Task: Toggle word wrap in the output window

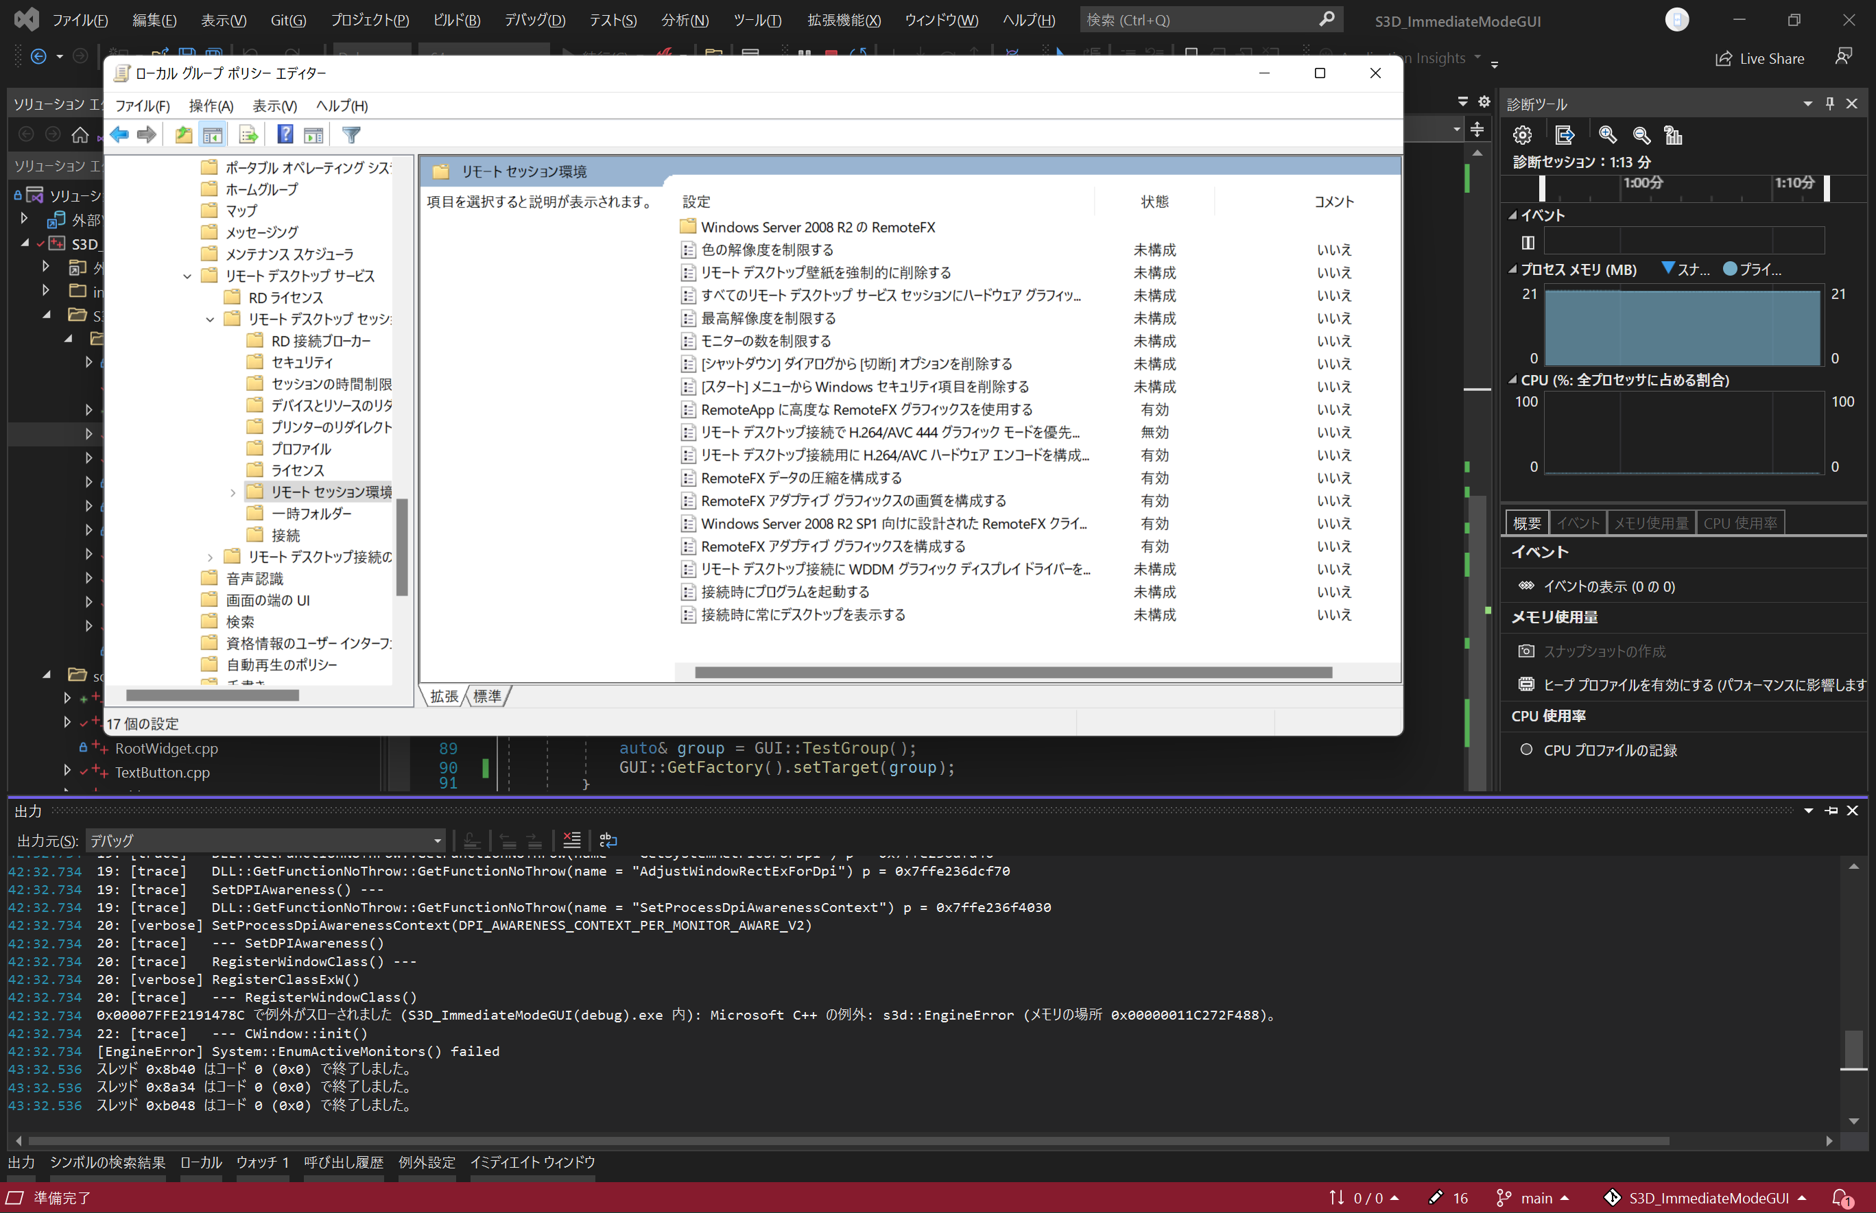Action: point(608,840)
